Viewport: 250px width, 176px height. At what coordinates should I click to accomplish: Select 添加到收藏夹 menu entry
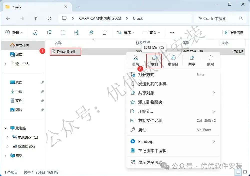[x=173, y=102]
